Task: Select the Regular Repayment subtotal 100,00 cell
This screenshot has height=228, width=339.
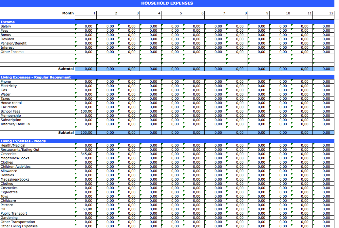Action: [86, 132]
